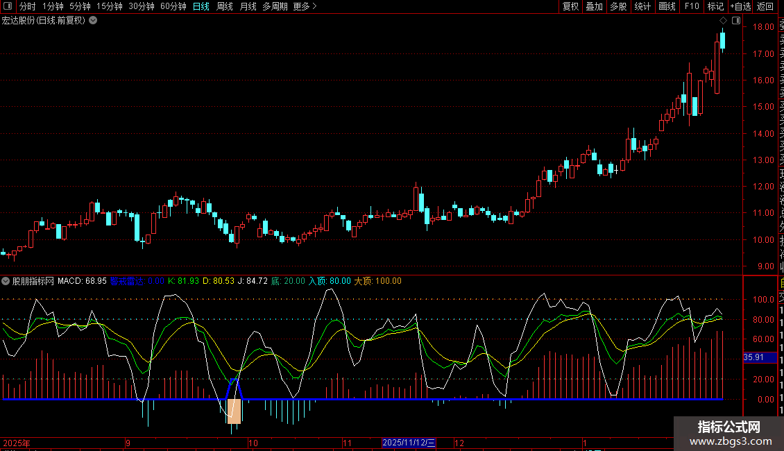Click the diamond icon above the price axis
This screenshot has height=451, width=784.
coord(724,21)
